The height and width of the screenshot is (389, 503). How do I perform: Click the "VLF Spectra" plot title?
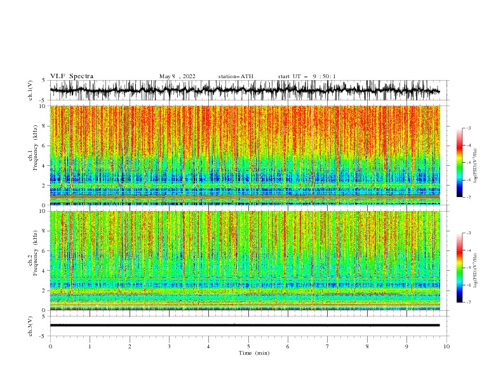click(72, 76)
